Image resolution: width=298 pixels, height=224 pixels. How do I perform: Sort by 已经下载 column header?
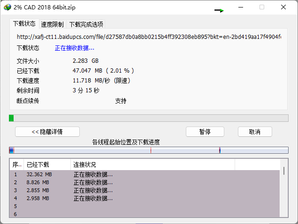pos(46,165)
